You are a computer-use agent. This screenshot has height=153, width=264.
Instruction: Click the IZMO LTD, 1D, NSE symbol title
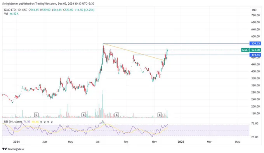click(16, 10)
